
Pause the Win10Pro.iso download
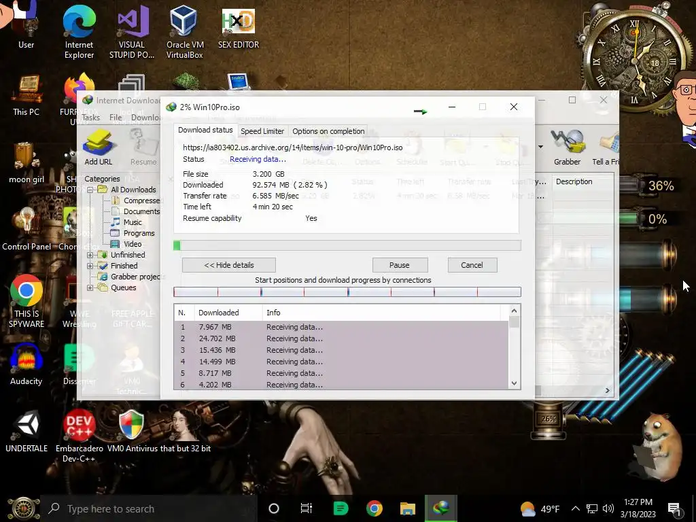point(400,265)
